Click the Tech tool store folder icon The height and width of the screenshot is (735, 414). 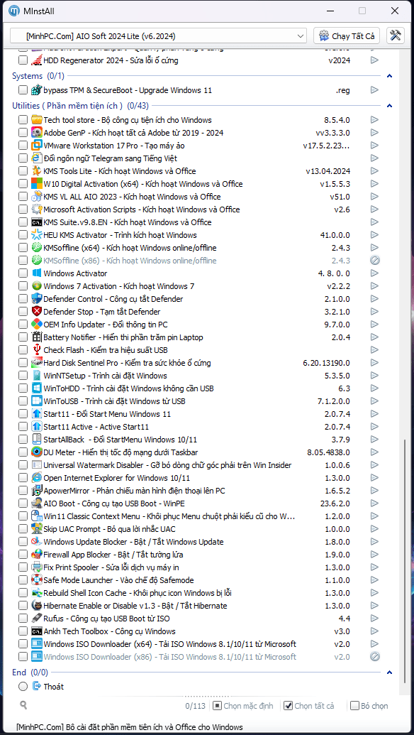click(36, 120)
